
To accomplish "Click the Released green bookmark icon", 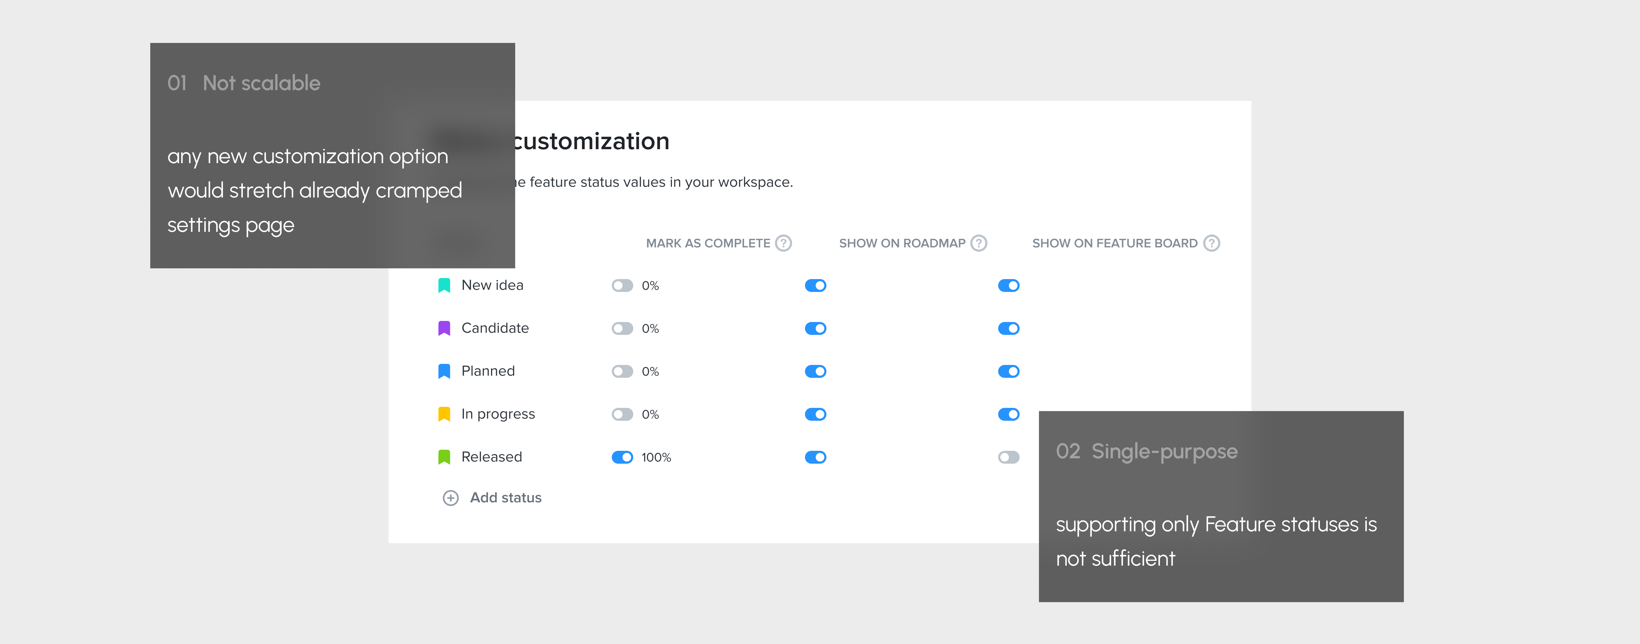I will point(444,457).
